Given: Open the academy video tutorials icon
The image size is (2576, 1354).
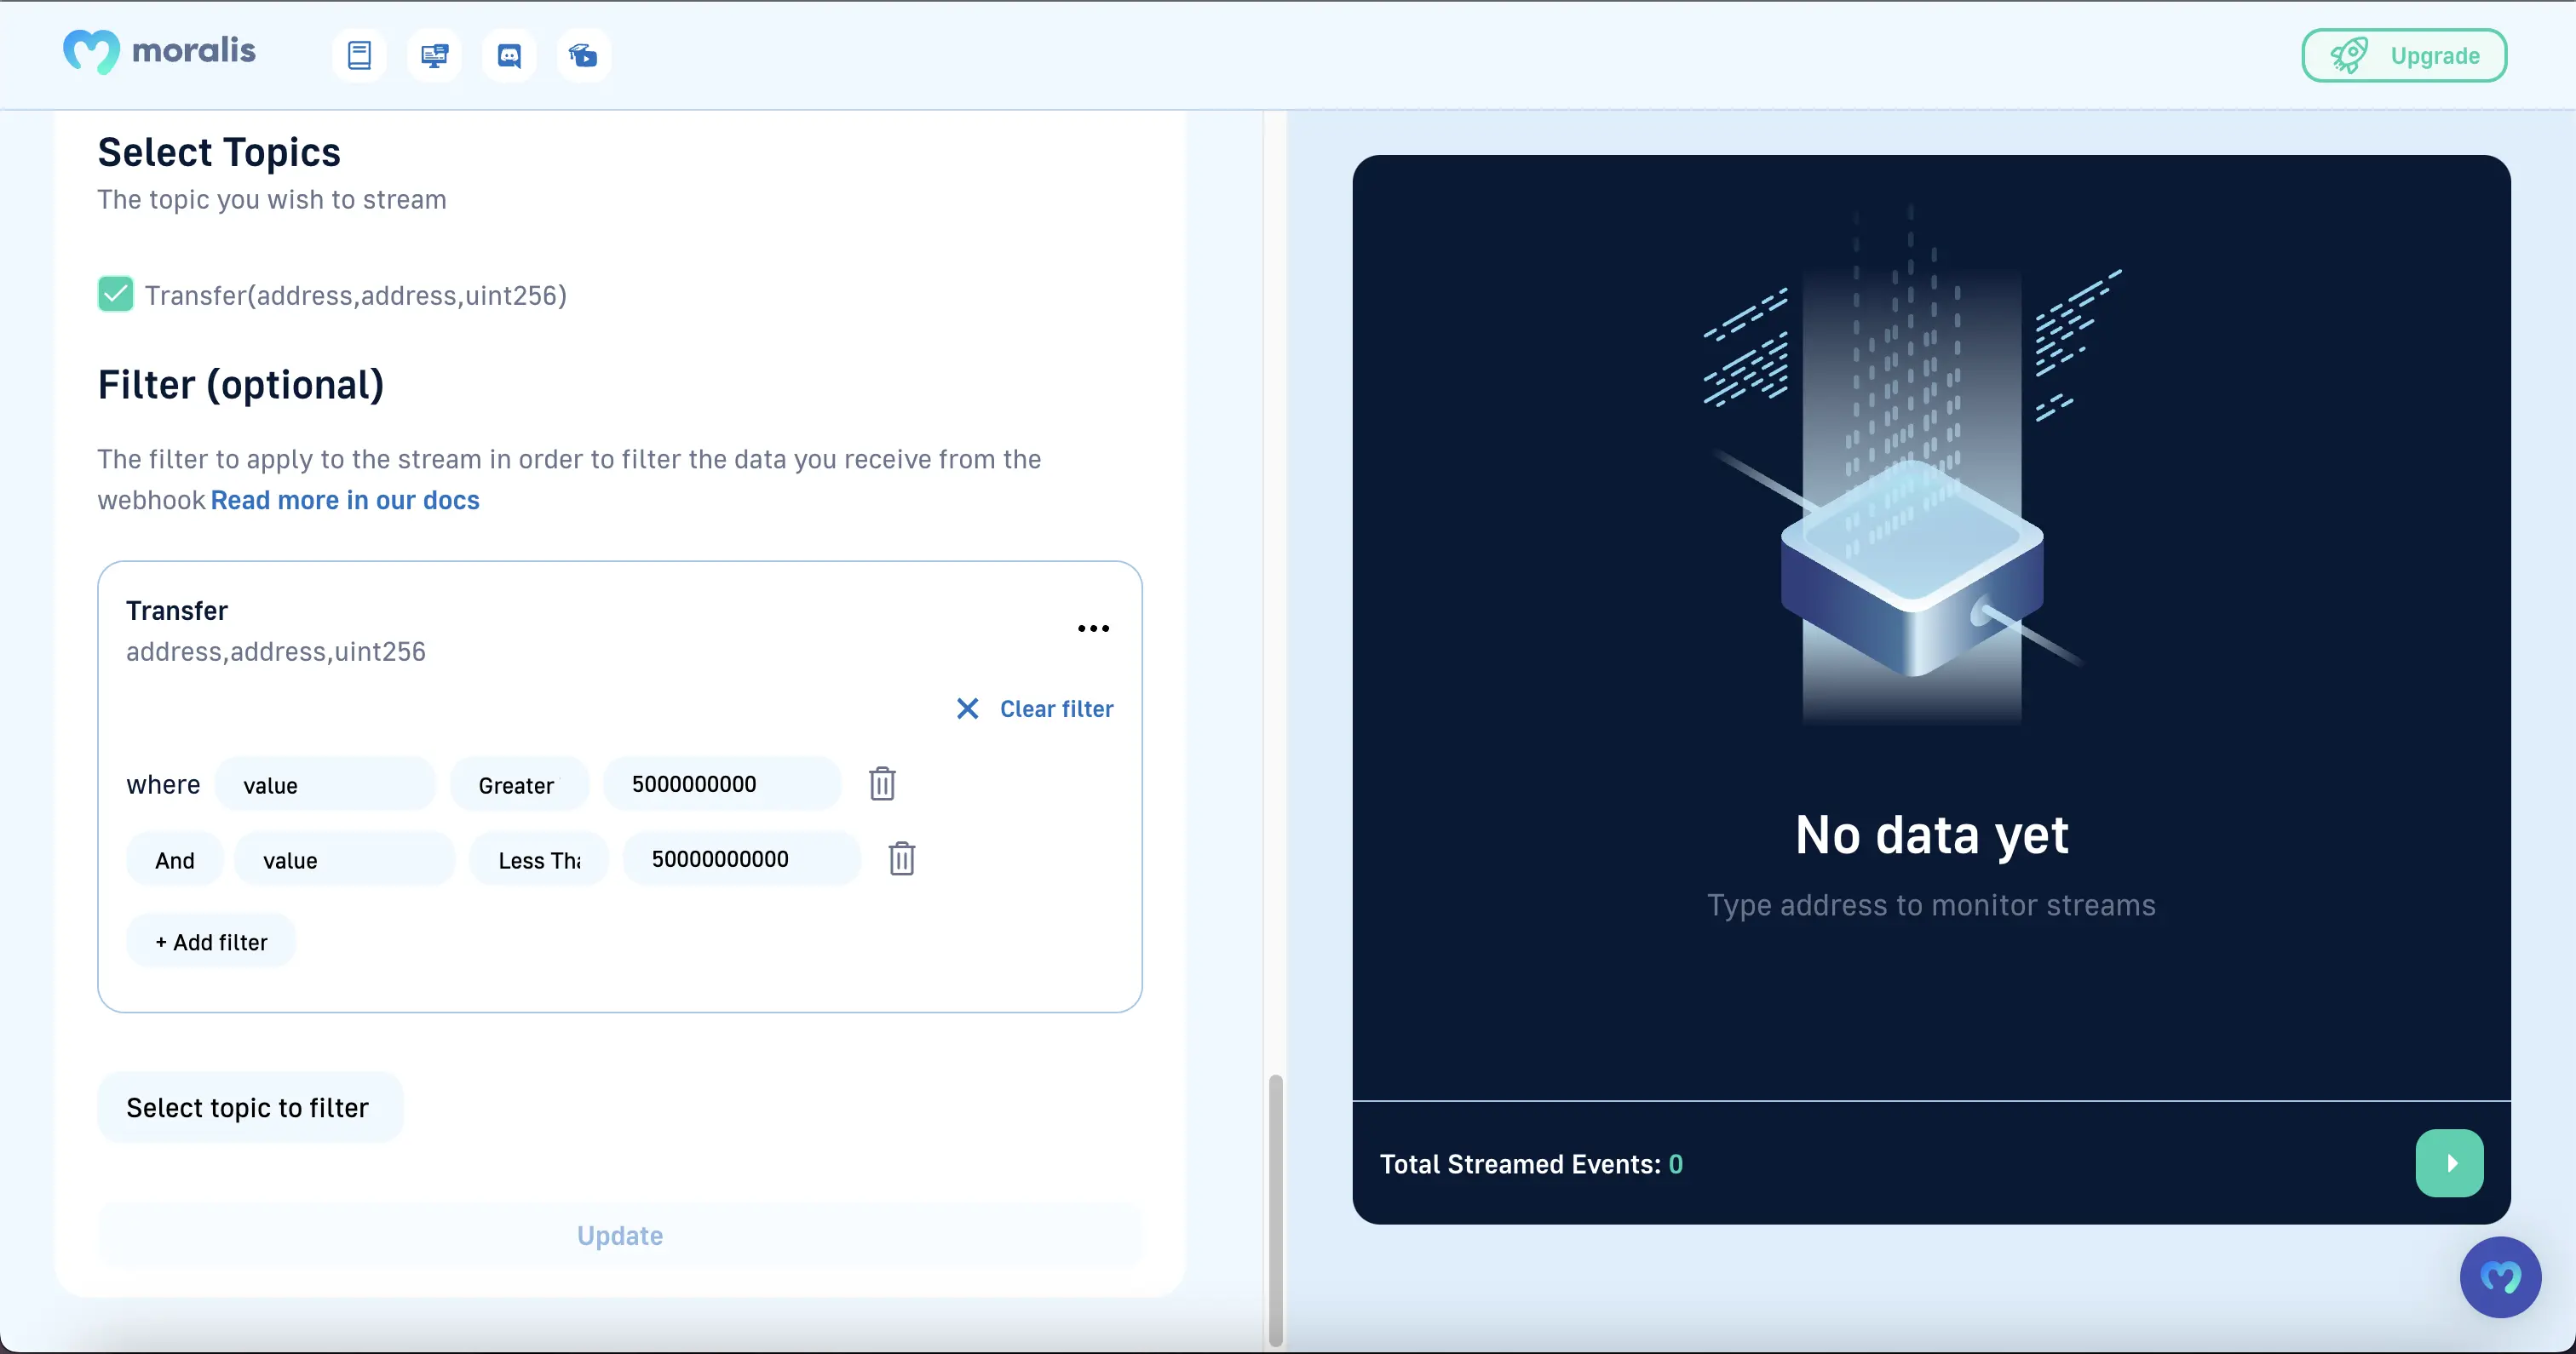Looking at the screenshot, I should [x=583, y=55].
